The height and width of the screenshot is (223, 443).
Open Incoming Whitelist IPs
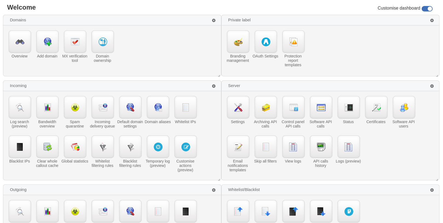[x=186, y=107]
